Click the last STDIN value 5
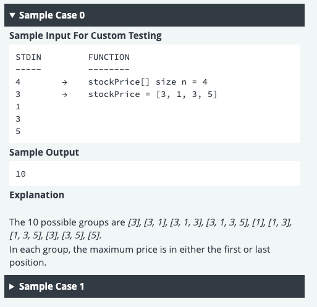317x307 pixels. coord(18,132)
